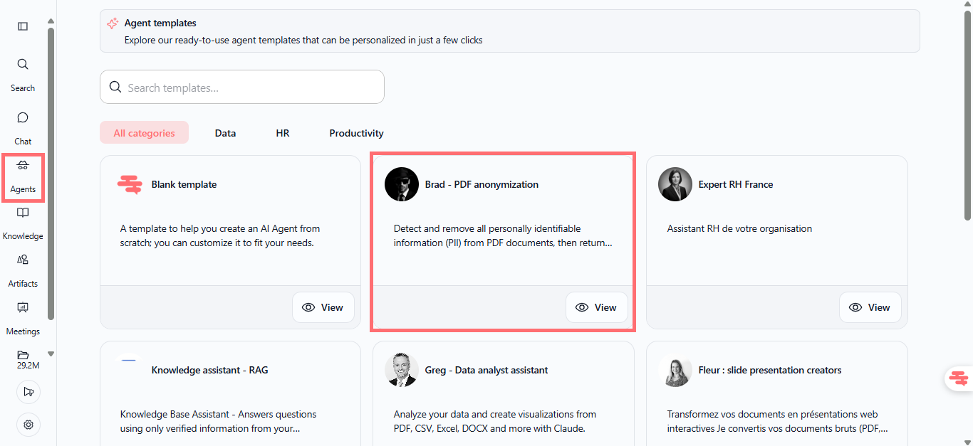Screen dimensions: 973x446
Task: Open the Artifacts section
Action: (23, 269)
